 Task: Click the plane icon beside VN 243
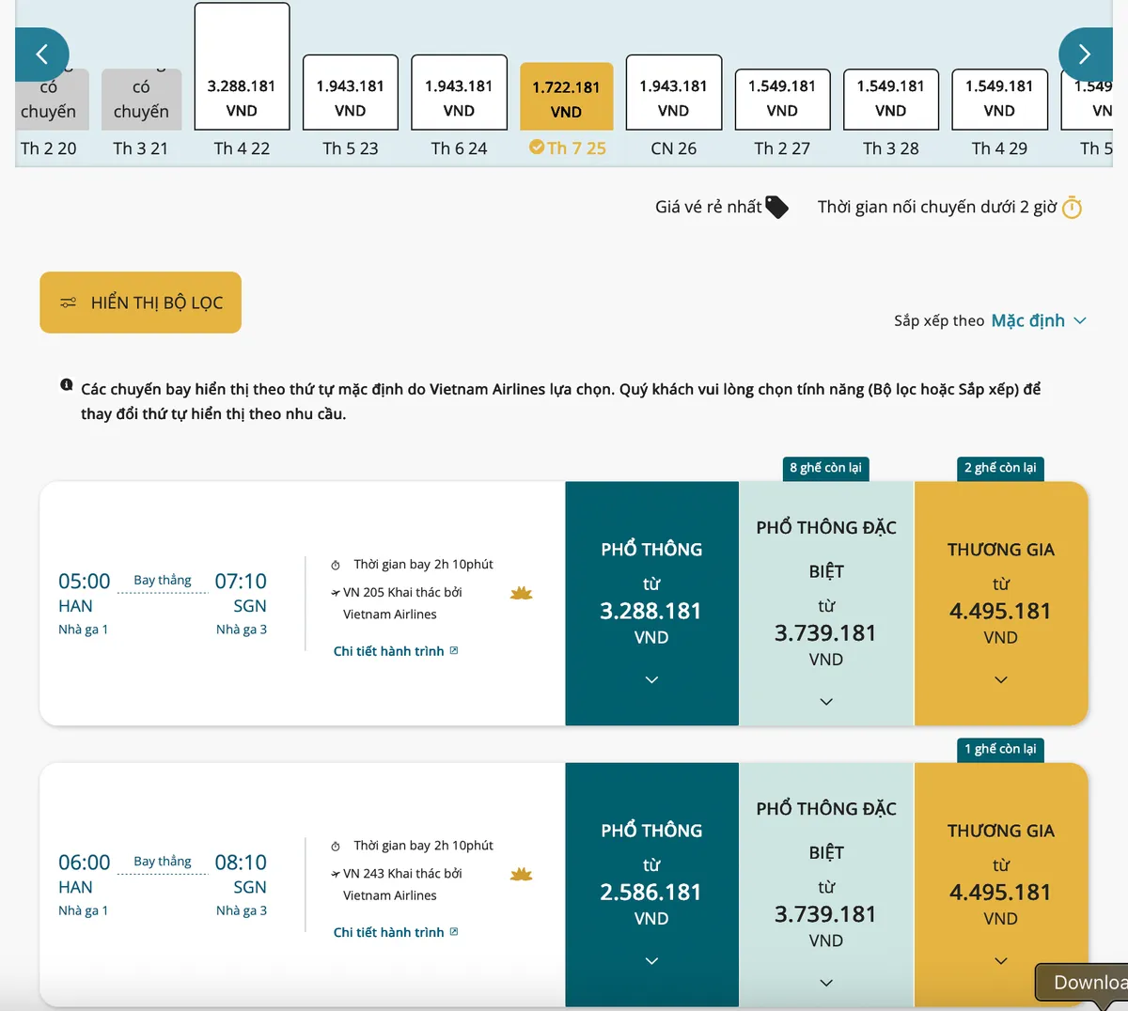tap(336, 874)
